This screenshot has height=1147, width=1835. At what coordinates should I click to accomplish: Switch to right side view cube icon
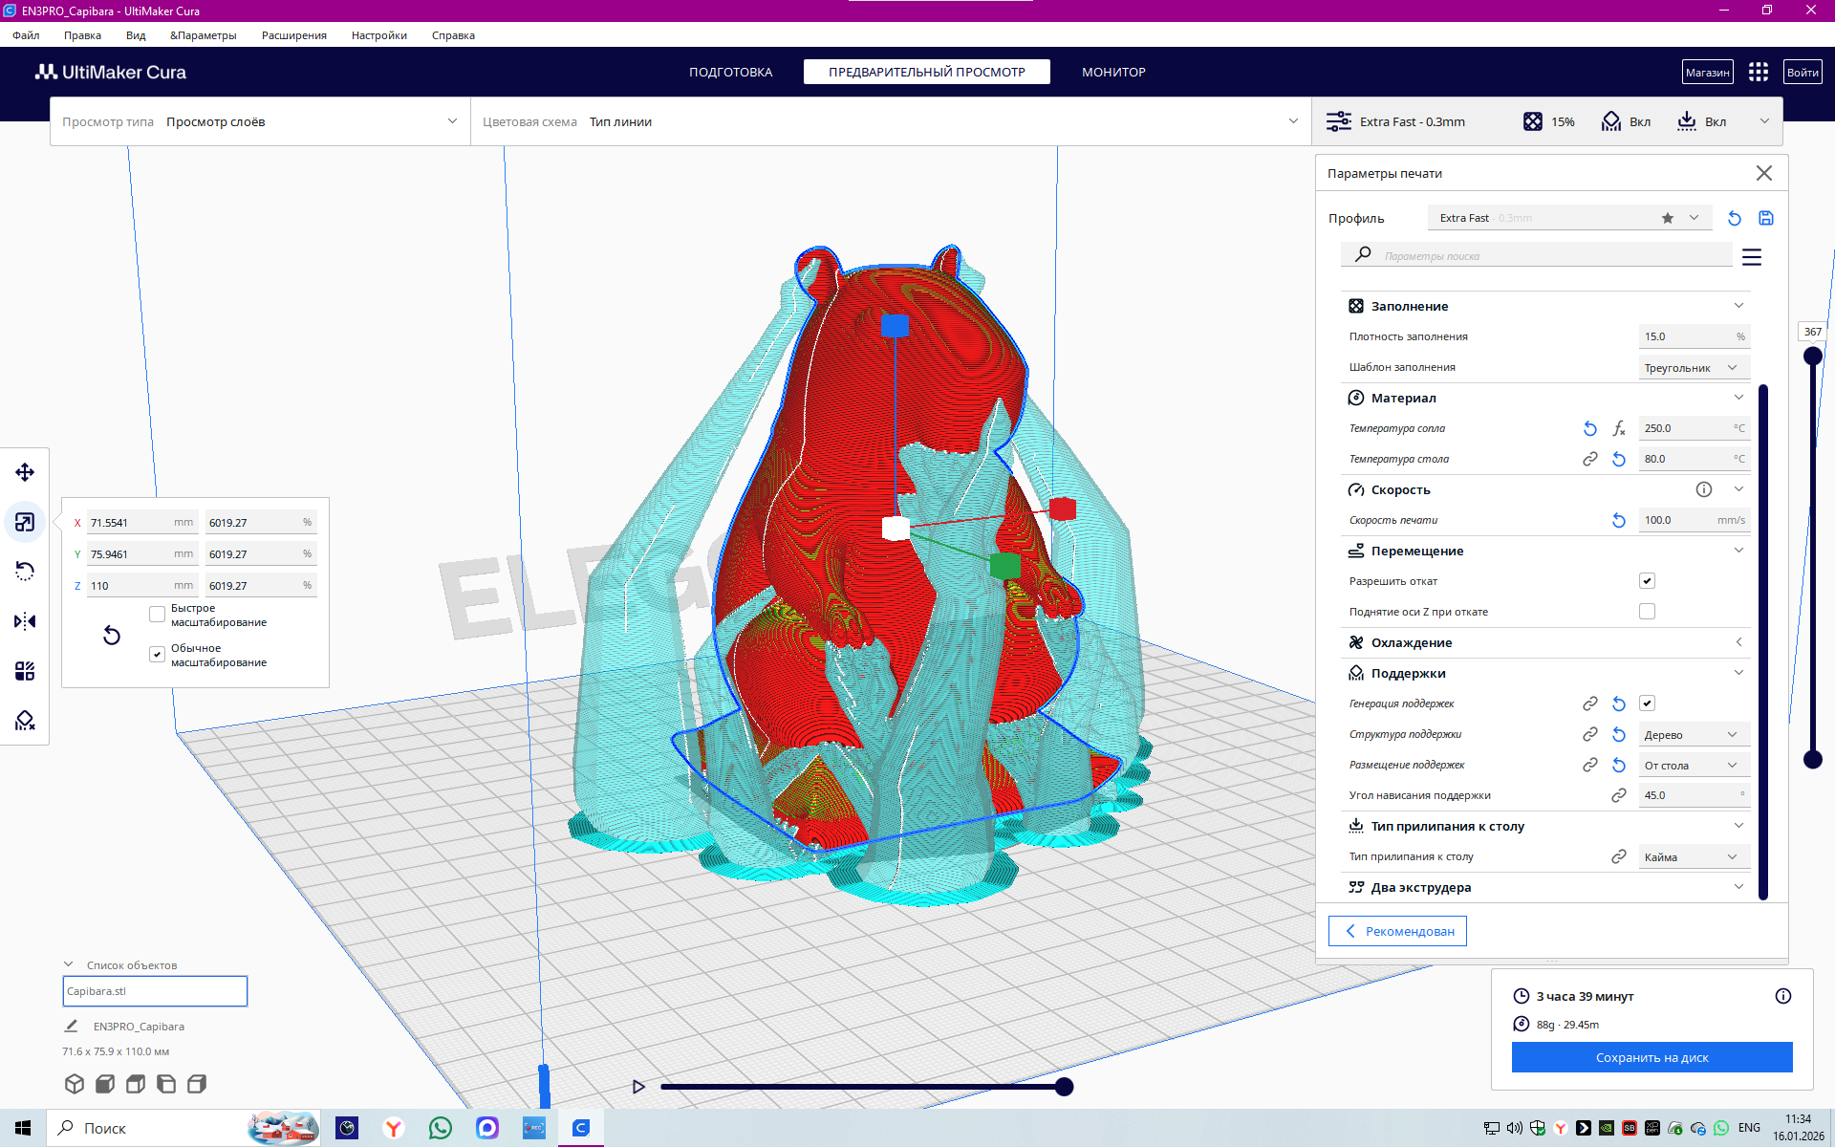click(x=197, y=1084)
